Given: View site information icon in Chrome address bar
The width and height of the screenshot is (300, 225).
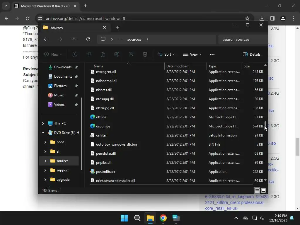Looking at the screenshot, I should coord(40,18).
